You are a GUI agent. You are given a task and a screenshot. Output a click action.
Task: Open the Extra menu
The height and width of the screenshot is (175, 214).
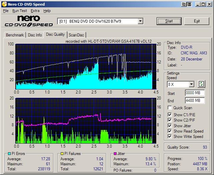pos(35,11)
